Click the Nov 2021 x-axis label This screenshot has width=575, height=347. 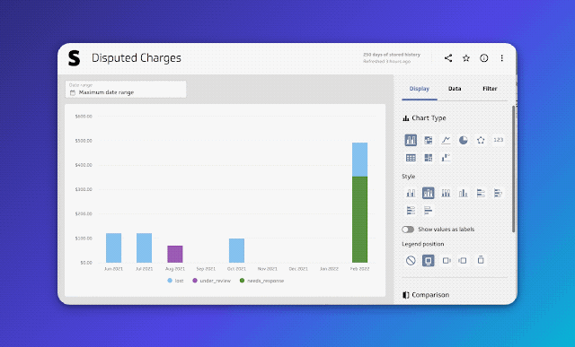pyautogui.click(x=268, y=269)
